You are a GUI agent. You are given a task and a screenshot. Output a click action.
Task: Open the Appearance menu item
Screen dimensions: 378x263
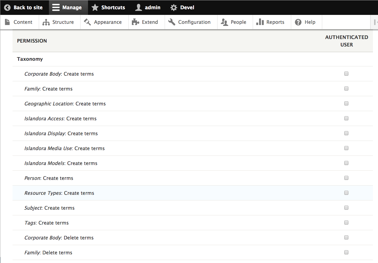[103, 22]
